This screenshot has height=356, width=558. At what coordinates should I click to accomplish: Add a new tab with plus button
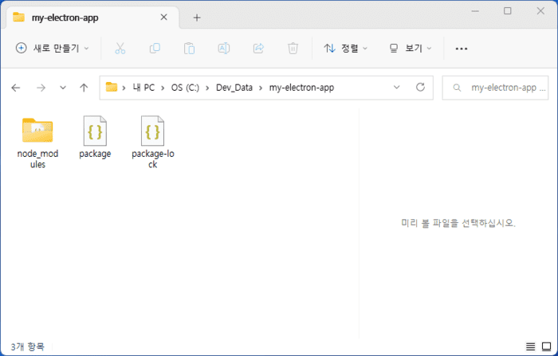(x=197, y=18)
